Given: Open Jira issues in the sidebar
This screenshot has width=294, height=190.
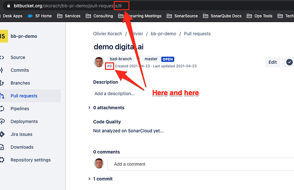Looking at the screenshot, I should coord(21,134).
